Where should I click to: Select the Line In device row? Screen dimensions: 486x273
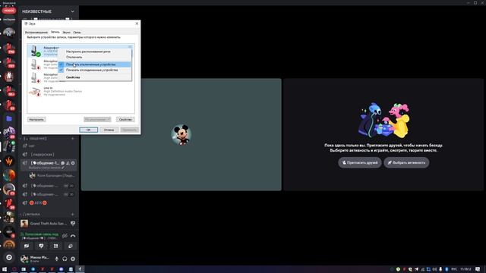tap(80, 91)
